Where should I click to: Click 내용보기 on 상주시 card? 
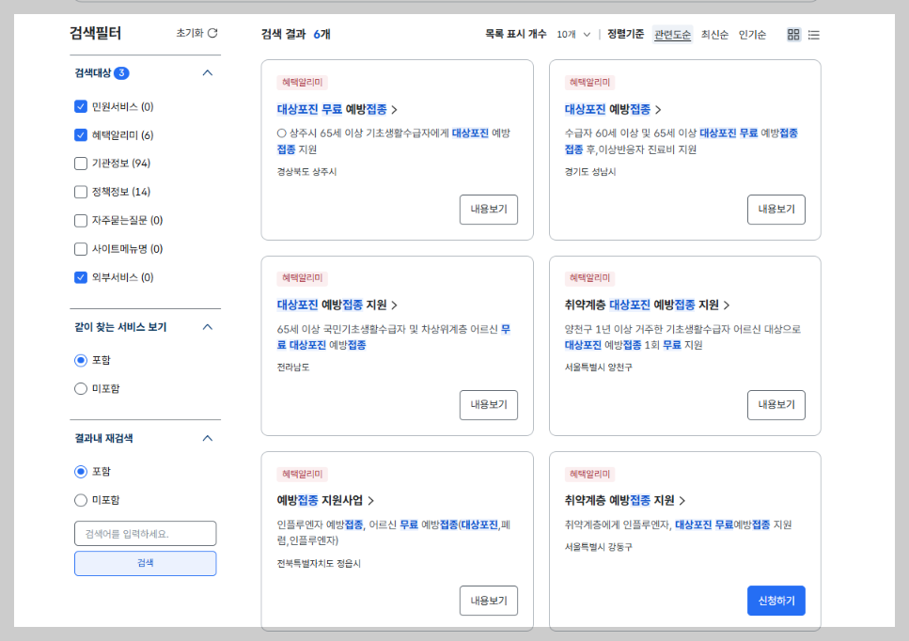click(488, 210)
